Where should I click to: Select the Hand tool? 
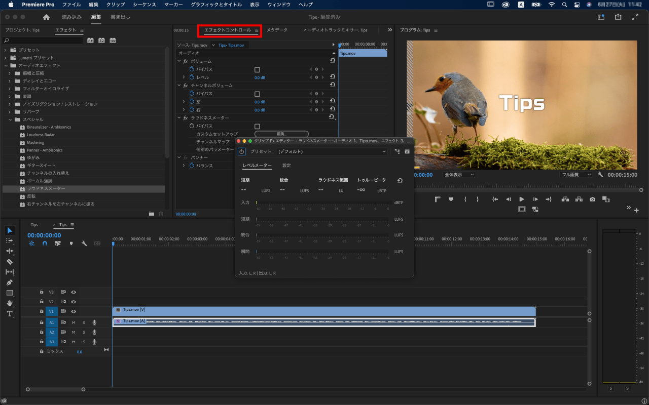[10, 303]
